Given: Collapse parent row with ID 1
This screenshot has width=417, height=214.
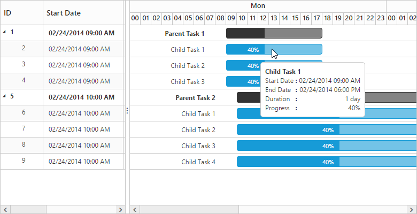Looking at the screenshot, I should pos(5,33).
